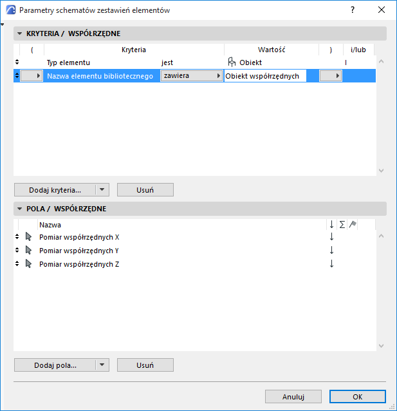Open the 'zawiera' operator dropdown

(x=190, y=76)
